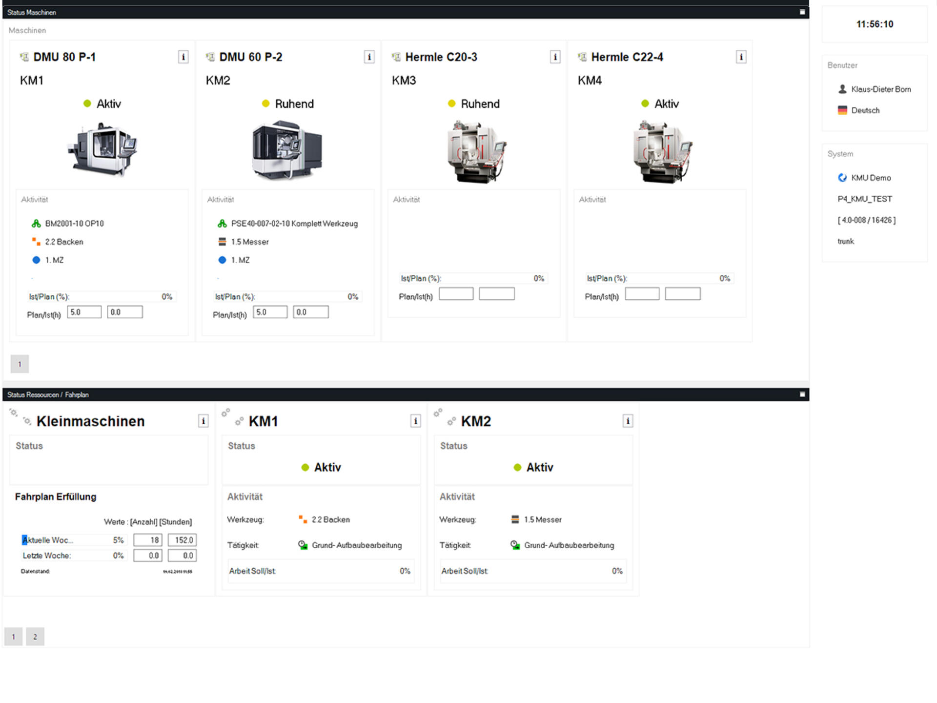The width and height of the screenshot is (937, 703).
Task: Click the DMU 60 P-2 machine image
Action: pyautogui.click(x=287, y=150)
